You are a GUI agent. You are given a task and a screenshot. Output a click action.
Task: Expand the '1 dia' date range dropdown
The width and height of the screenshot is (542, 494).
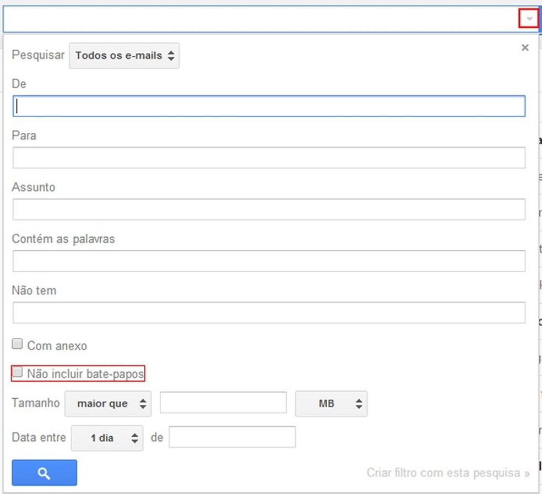(107, 438)
